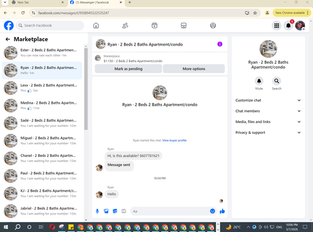Click the $1,150 listing title
Viewport: 313px width, 232px height.
[133, 61]
